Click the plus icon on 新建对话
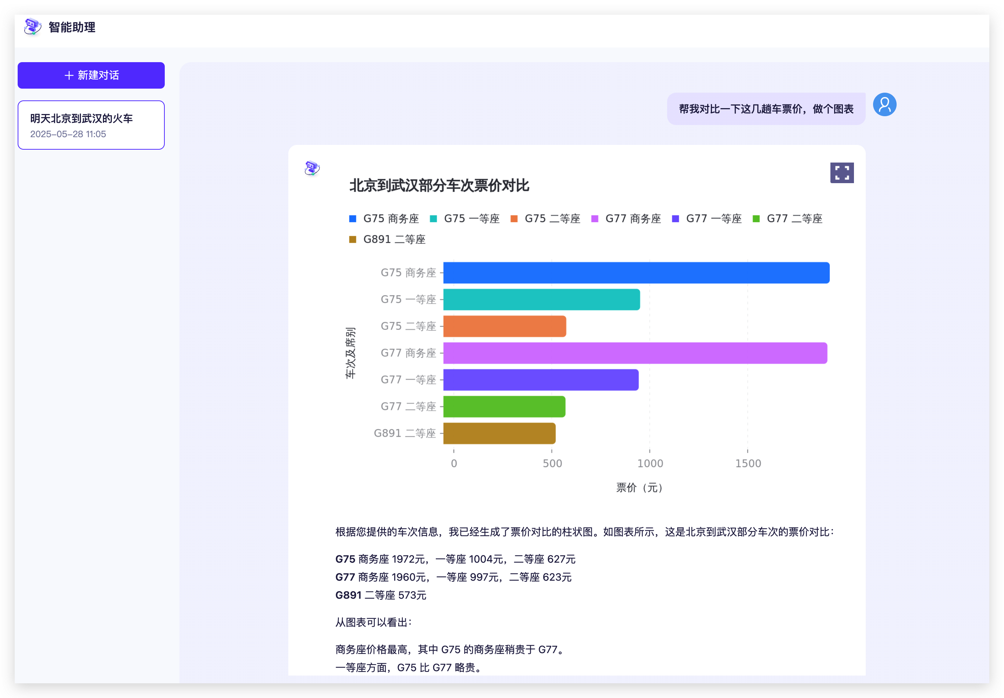 [69, 75]
